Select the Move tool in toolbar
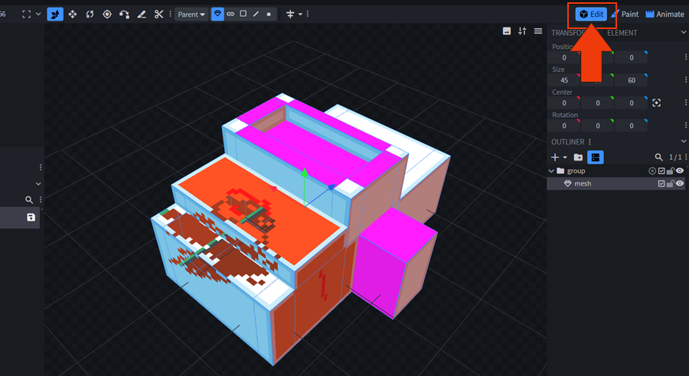 pyautogui.click(x=73, y=14)
